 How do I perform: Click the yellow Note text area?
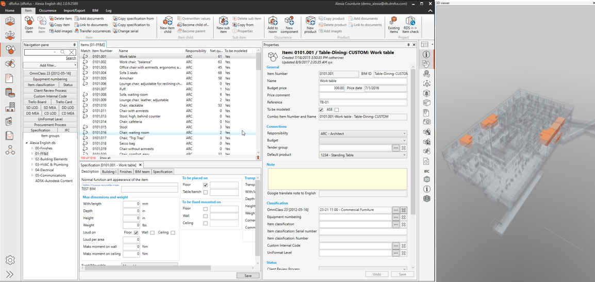337,178
